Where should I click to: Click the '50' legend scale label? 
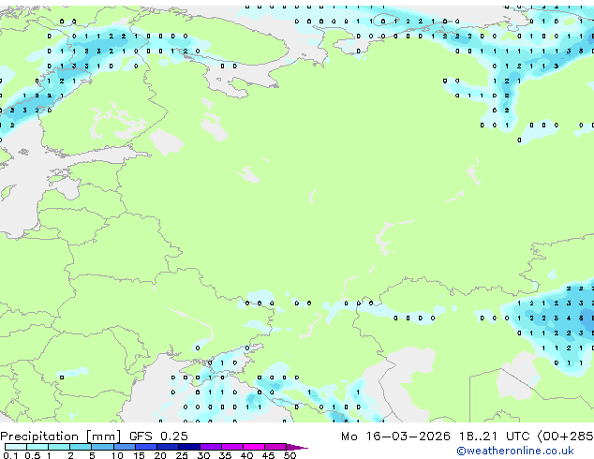click(x=290, y=455)
